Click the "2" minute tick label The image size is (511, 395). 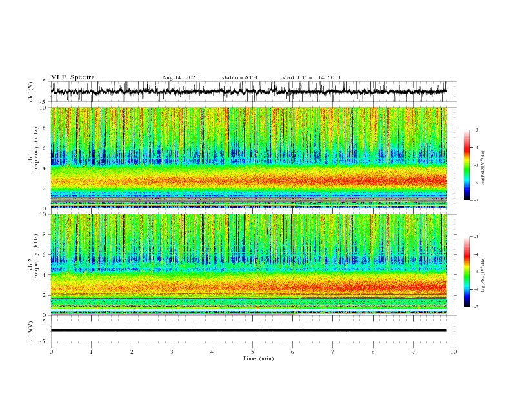[132, 352]
